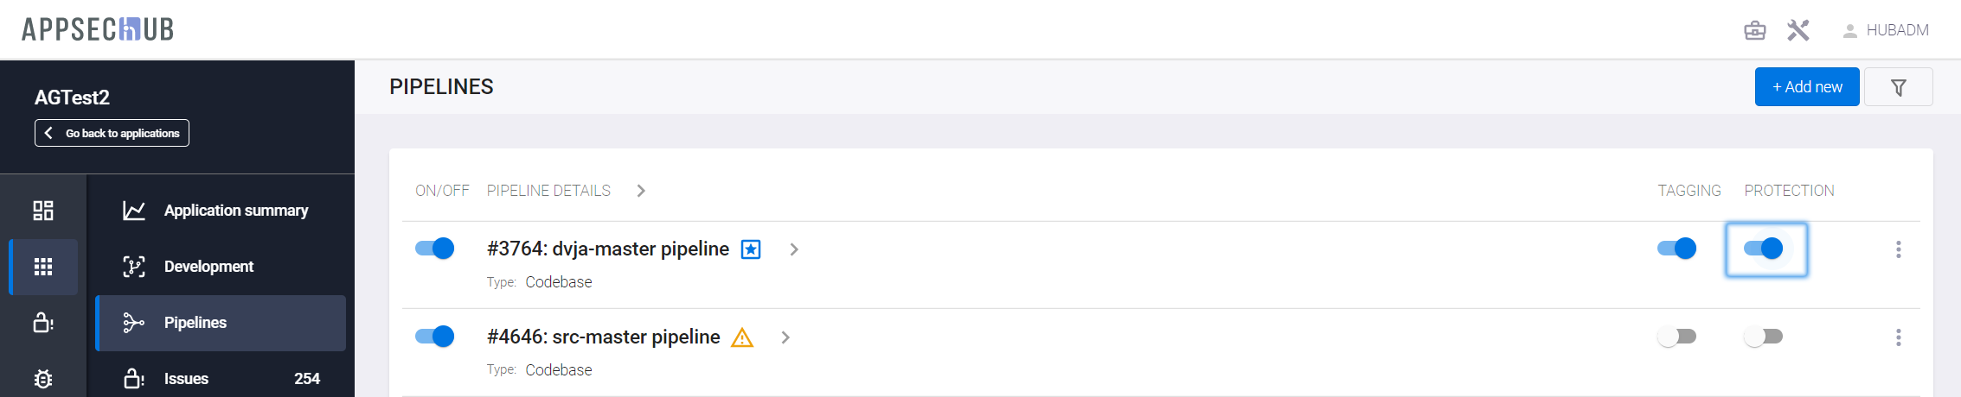Click the dashboard icon in the left rail
Screen dimensions: 1961x397
pyautogui.click(x=43, y=211)
